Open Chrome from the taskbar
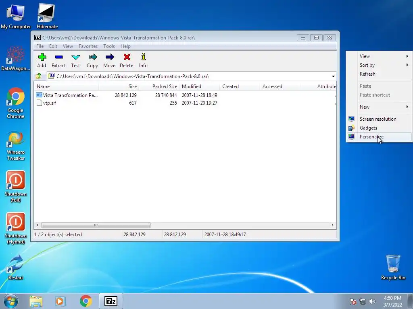Image resolution: width=413 pixels, height=309 pixels. click(x=86, y=301)
